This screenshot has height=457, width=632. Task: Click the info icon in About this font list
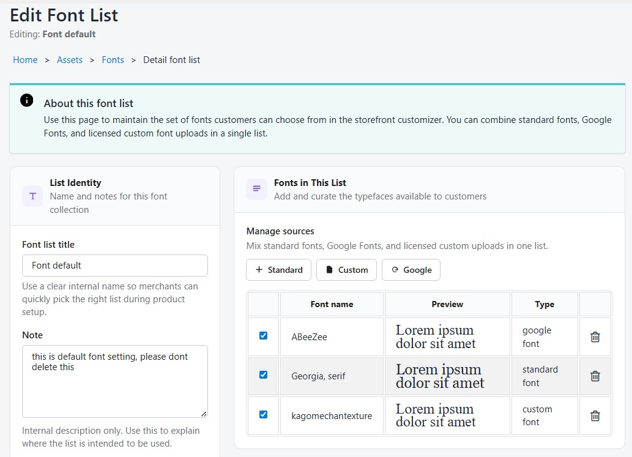point(25,99)
